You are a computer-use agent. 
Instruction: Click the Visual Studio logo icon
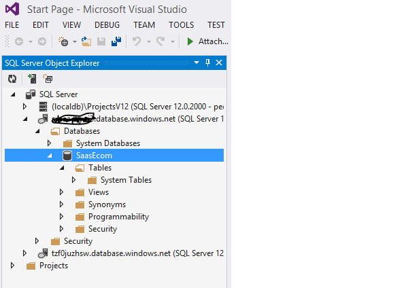coord(12,9)
